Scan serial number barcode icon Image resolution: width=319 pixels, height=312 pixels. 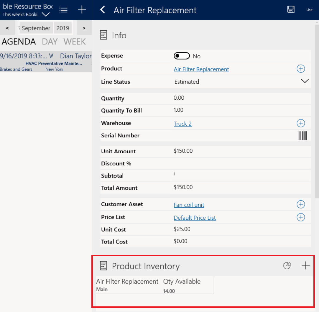pyautogui.click(x=302, y=136)
